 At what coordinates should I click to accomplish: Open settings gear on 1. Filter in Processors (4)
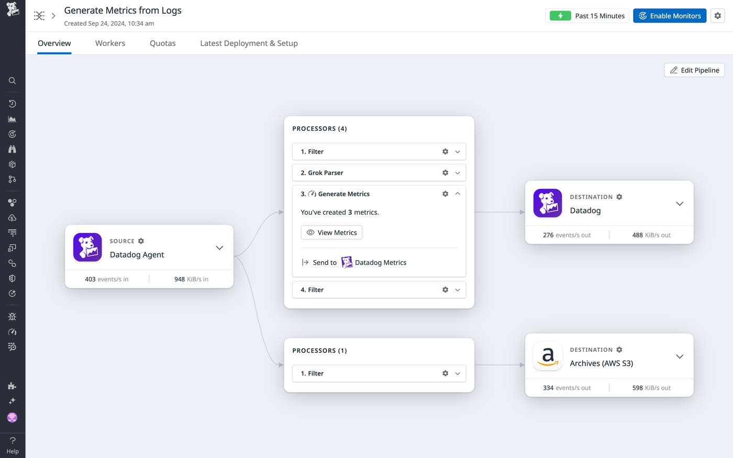pyautogui.click(x=445, y=152)
